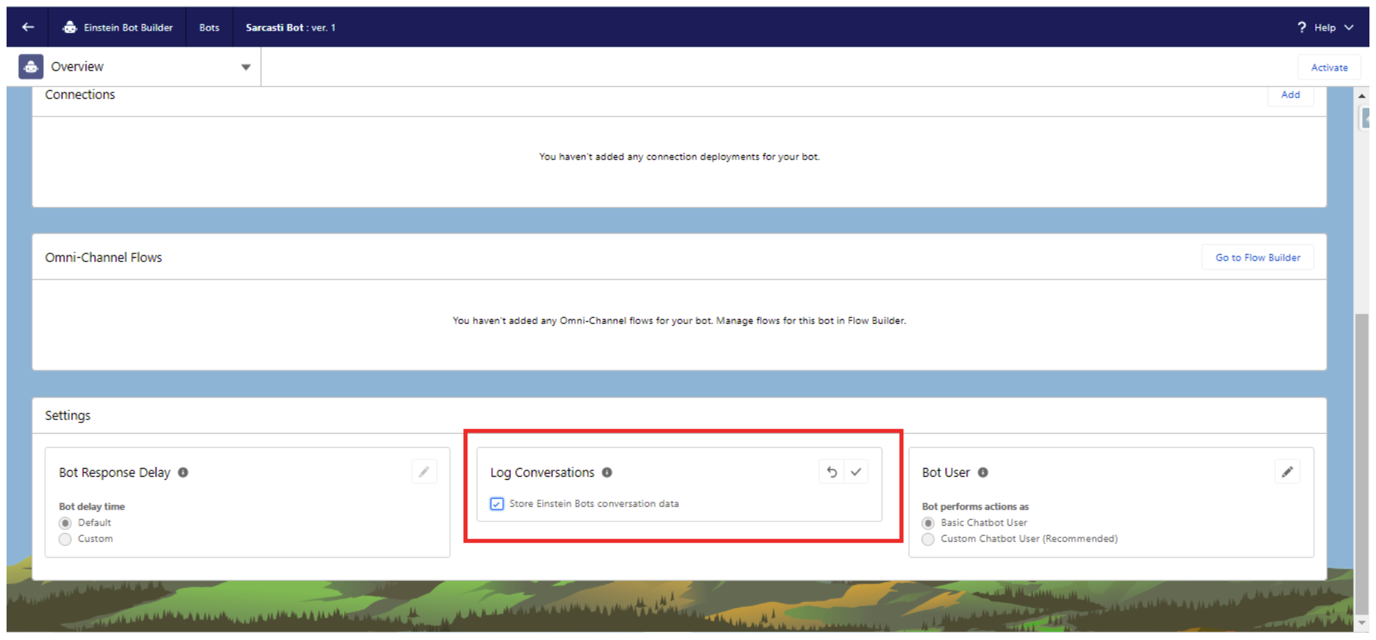Click the Activate button
This screenshot has height=640, width=1376.
(1329, 67)
